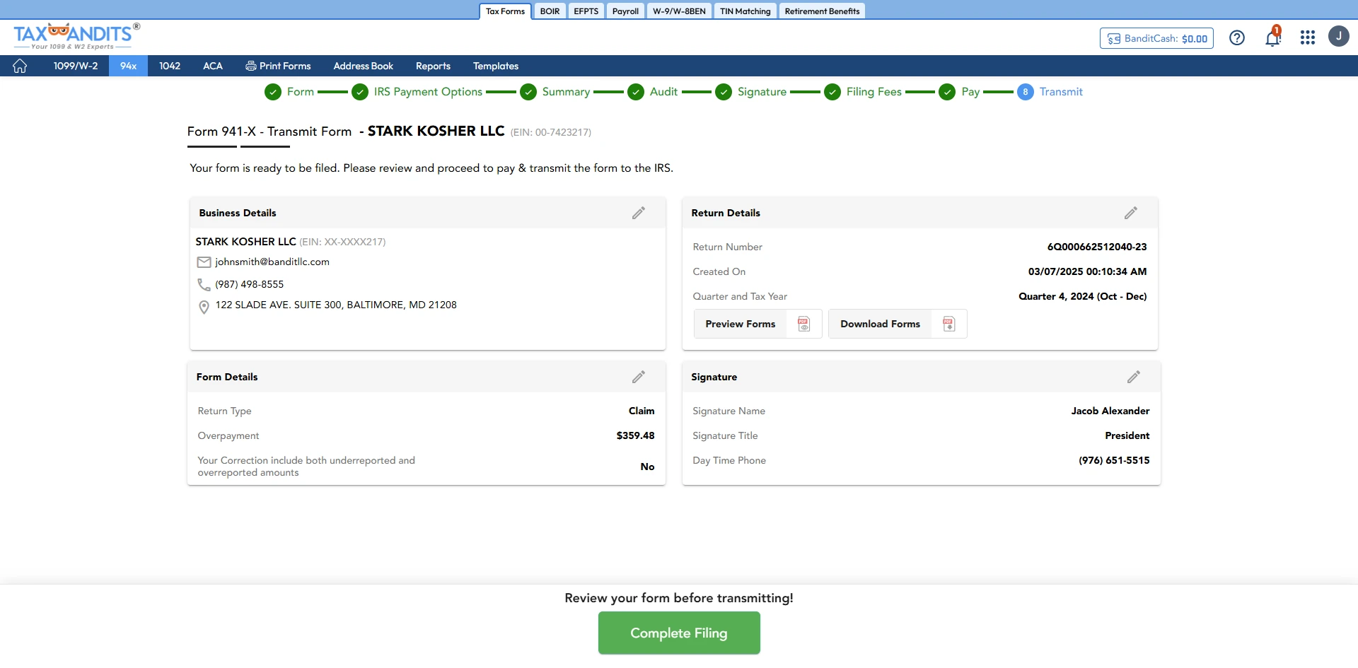The width and height of the screenshot is (1358, 668).
Task: Click the Transmit step label
Action: pyautogui.click(x=1061, y=92)
